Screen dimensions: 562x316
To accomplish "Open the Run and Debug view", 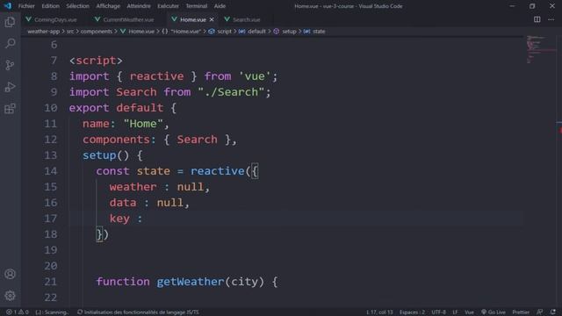I will 10,87.
